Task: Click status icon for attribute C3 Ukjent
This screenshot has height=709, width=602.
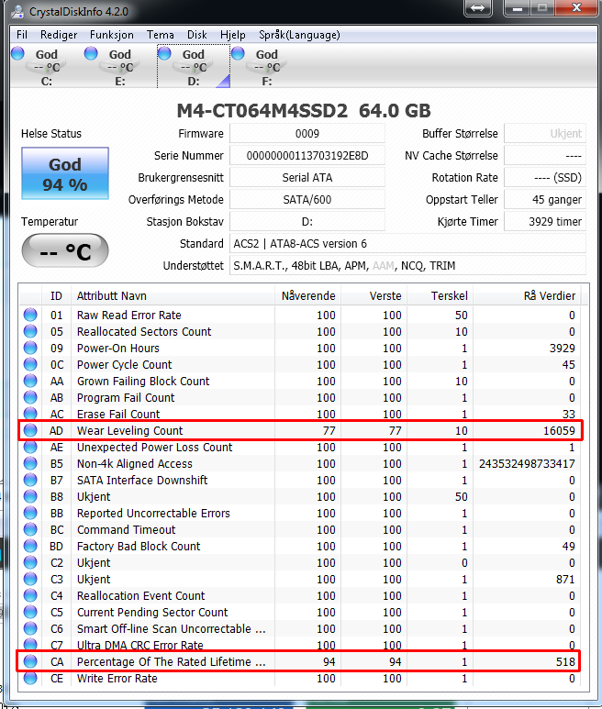Action: (30, 579)
